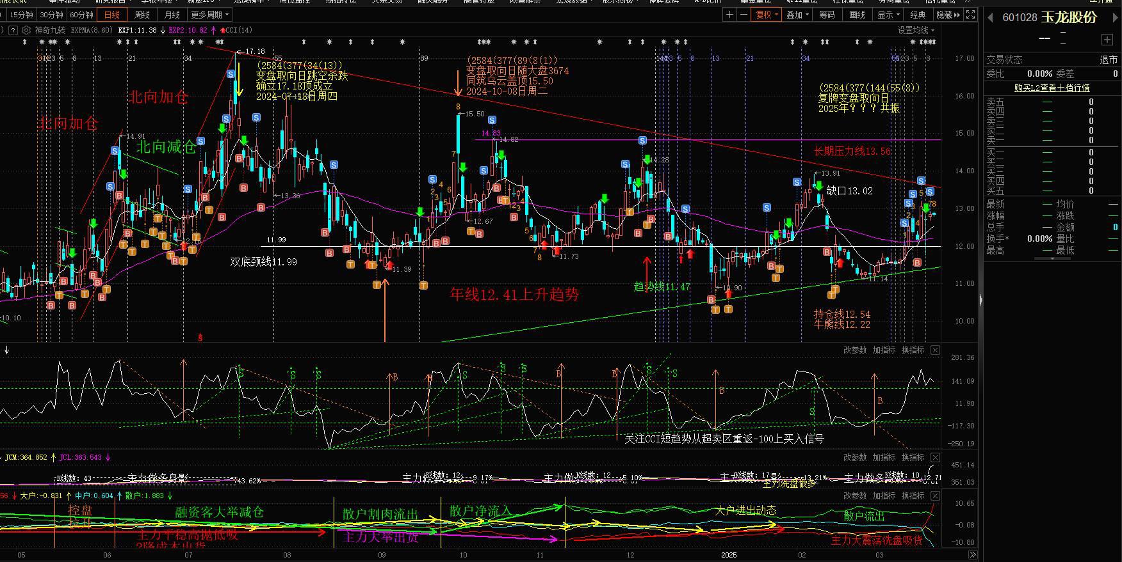Switch to 月线 monthly period tab
1122x562 pixels.
point(172,15)
